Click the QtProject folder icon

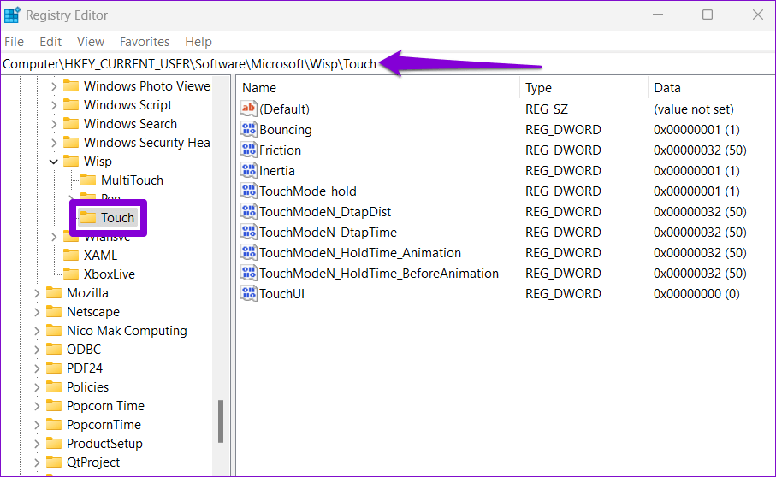point(53,462)
